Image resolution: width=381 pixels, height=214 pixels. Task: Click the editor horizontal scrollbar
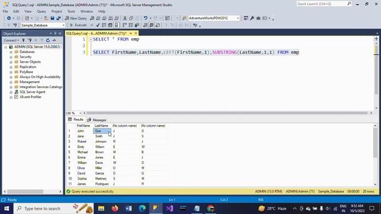point(227,113)
